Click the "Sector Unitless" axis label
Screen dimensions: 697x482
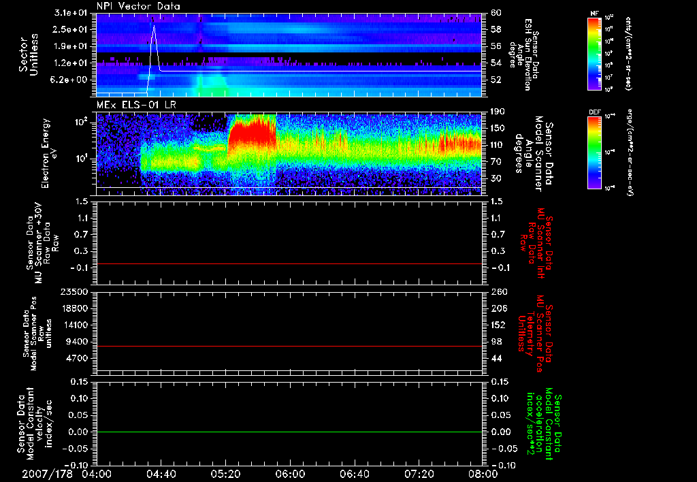pos(29,54)
